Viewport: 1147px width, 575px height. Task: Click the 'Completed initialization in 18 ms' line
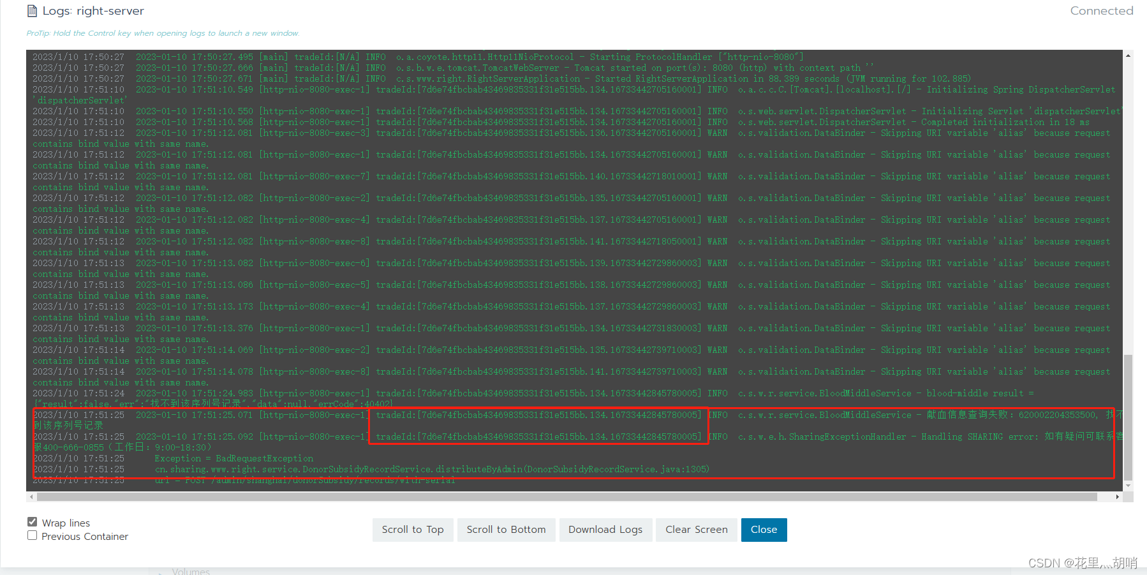[x=561, y=122]
